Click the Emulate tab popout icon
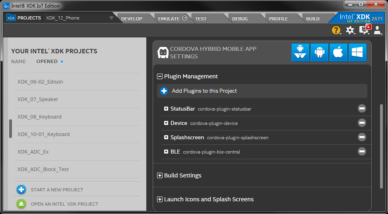This screenshot has width=388, height=214. pyautogui.click(x=184, y=18)
